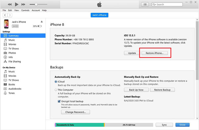199x130 pixels.
Task: Open Photos in the sidebar
Action: click(x=12, y=53)
